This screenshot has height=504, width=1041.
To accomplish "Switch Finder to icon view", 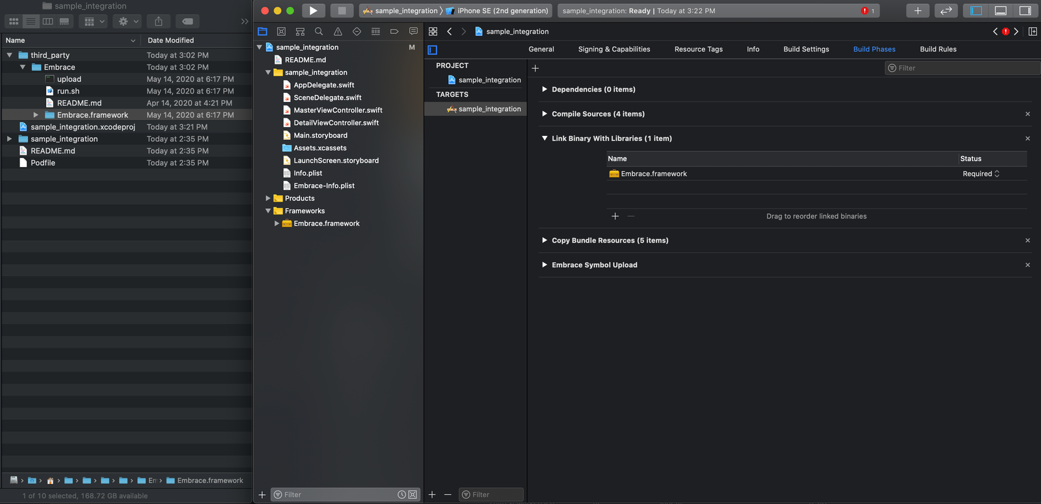I will pos(14,21).
